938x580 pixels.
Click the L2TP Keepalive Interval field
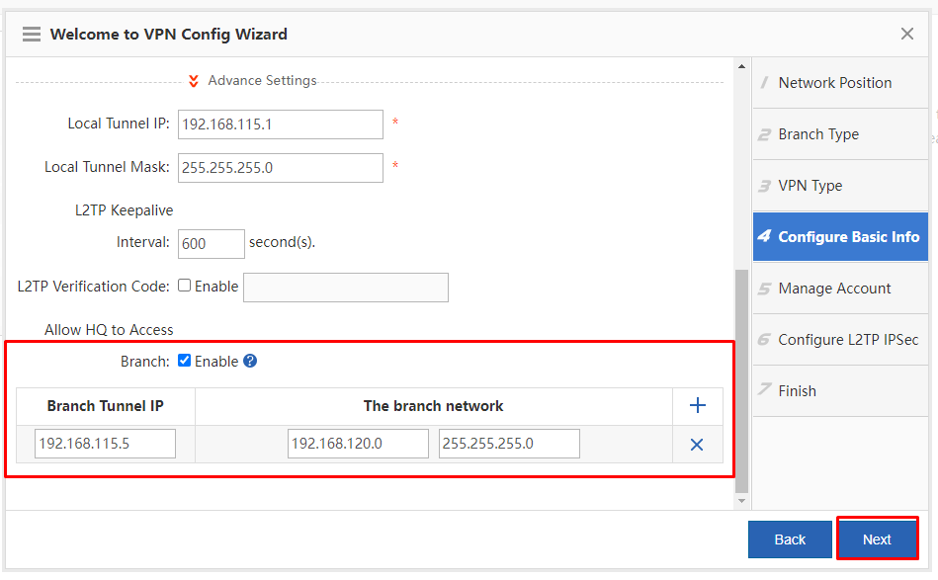tap(212, 244)
